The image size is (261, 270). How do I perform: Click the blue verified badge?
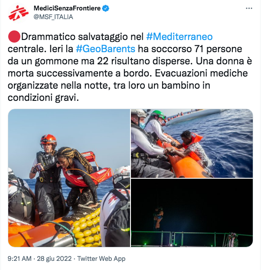click(x=106, y=8)
